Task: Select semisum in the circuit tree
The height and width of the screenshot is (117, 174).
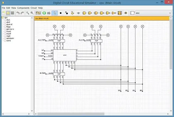Action: [x=10, y=38]
